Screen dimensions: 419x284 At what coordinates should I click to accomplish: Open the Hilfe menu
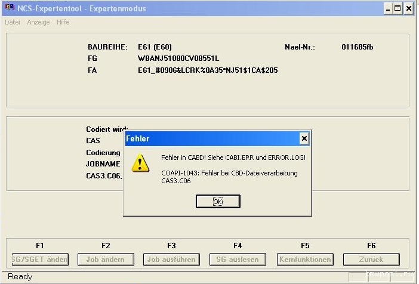click(63, 22)
